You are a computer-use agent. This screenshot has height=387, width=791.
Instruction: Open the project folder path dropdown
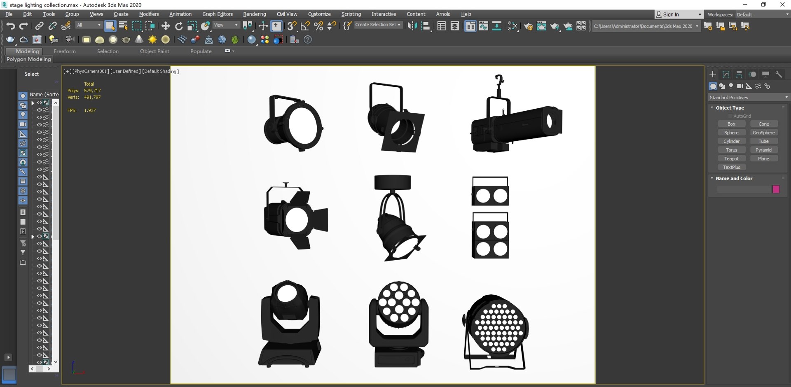[646, 26]
